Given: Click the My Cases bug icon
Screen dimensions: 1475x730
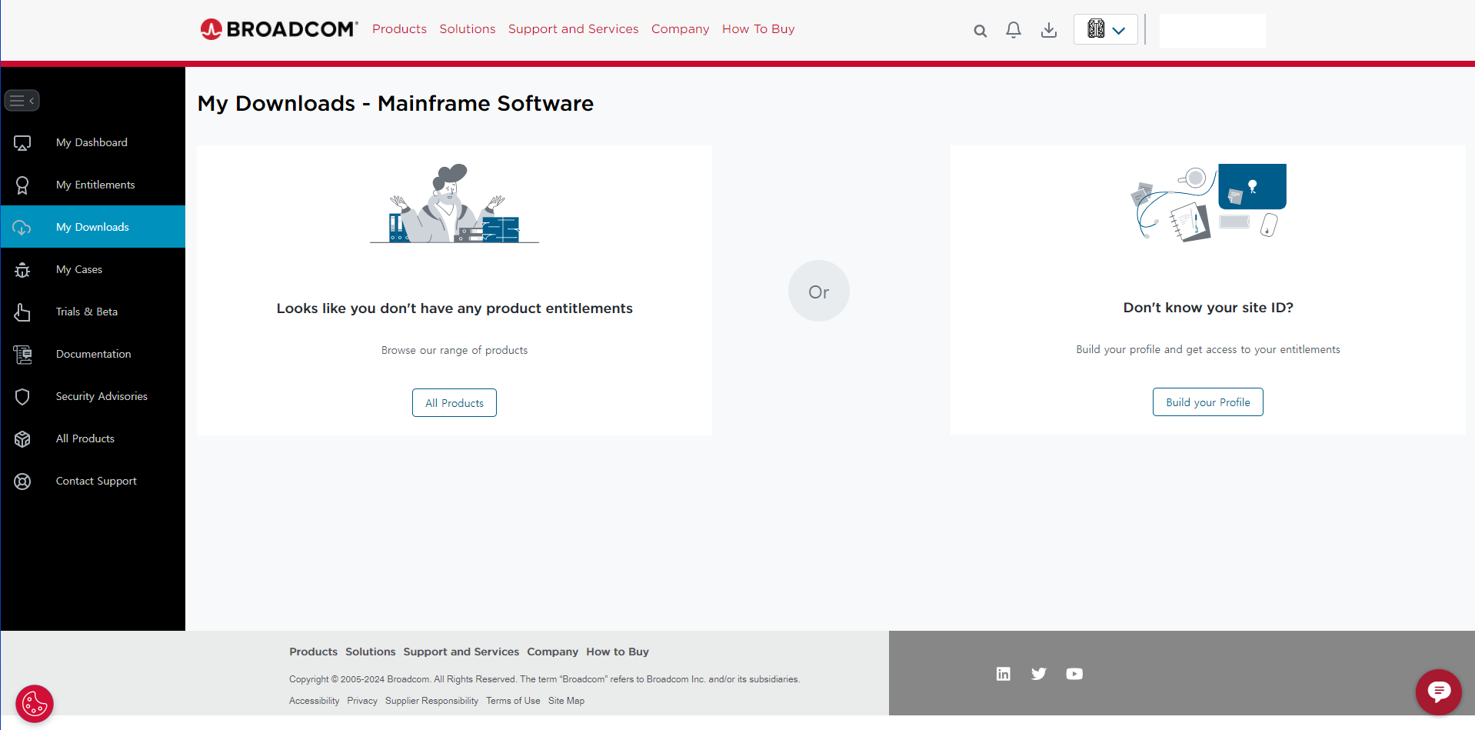Looking at the screenshot, I should pyautogui.click(x=22, y=270).
